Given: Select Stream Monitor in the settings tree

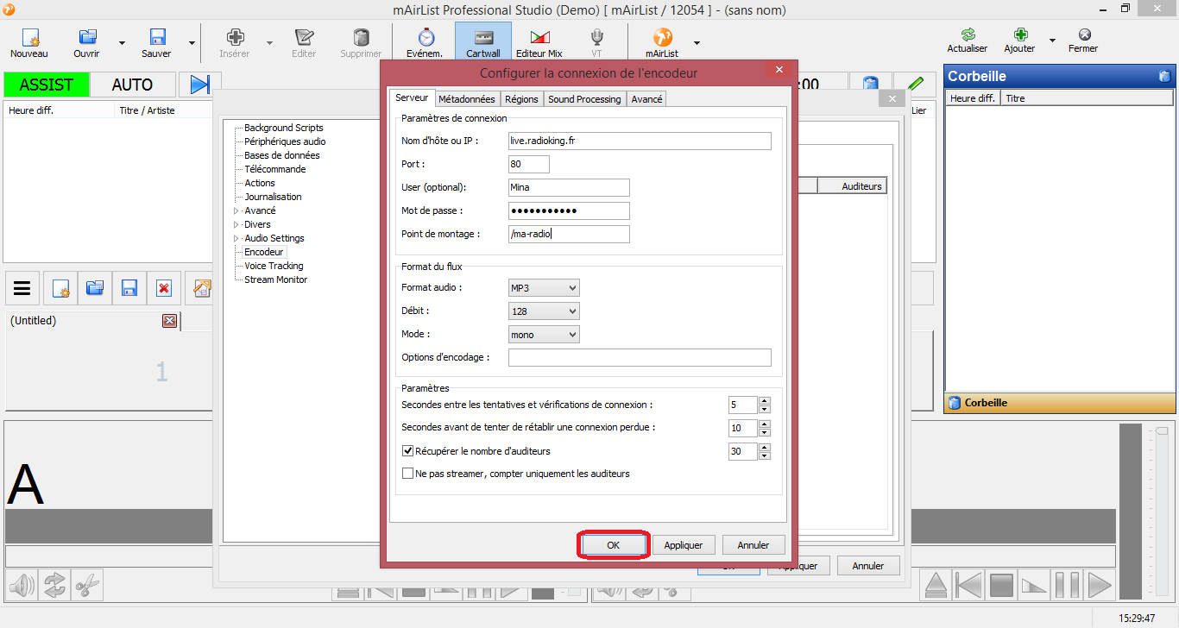Looking at the screenshot, I should [x=275, y=279].
